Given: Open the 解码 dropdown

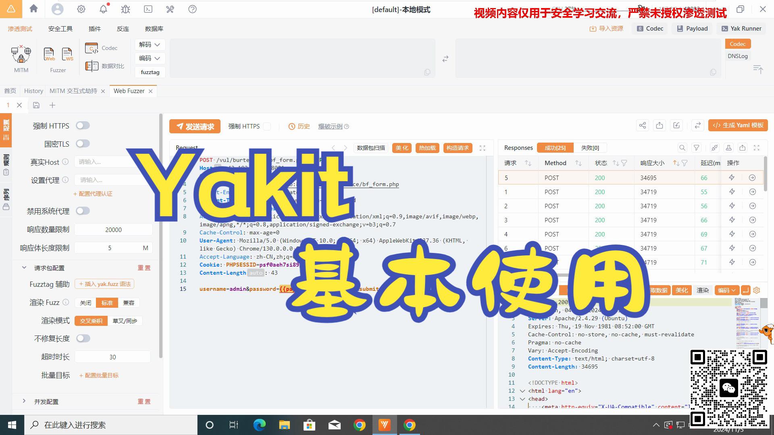Looking at the screenshot, I should click(150, 45).
